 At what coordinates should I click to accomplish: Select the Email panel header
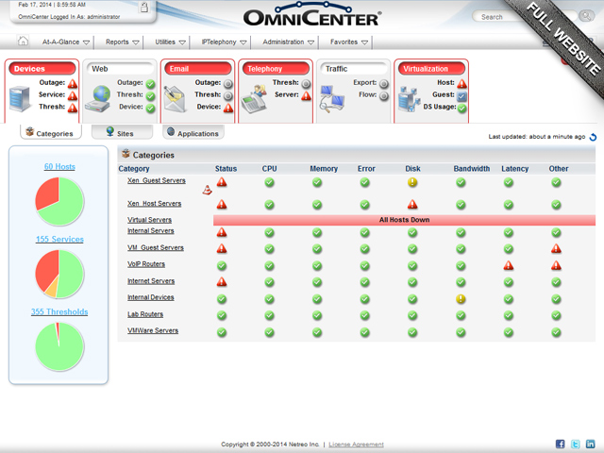point(197,69)
